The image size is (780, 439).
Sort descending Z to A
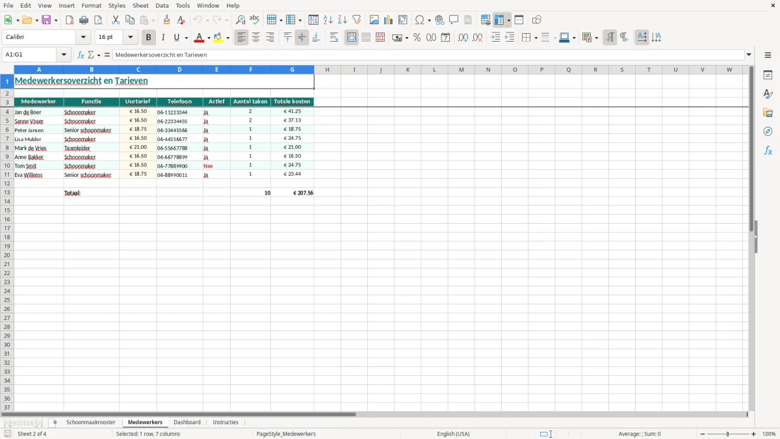[x=343, y=20]
